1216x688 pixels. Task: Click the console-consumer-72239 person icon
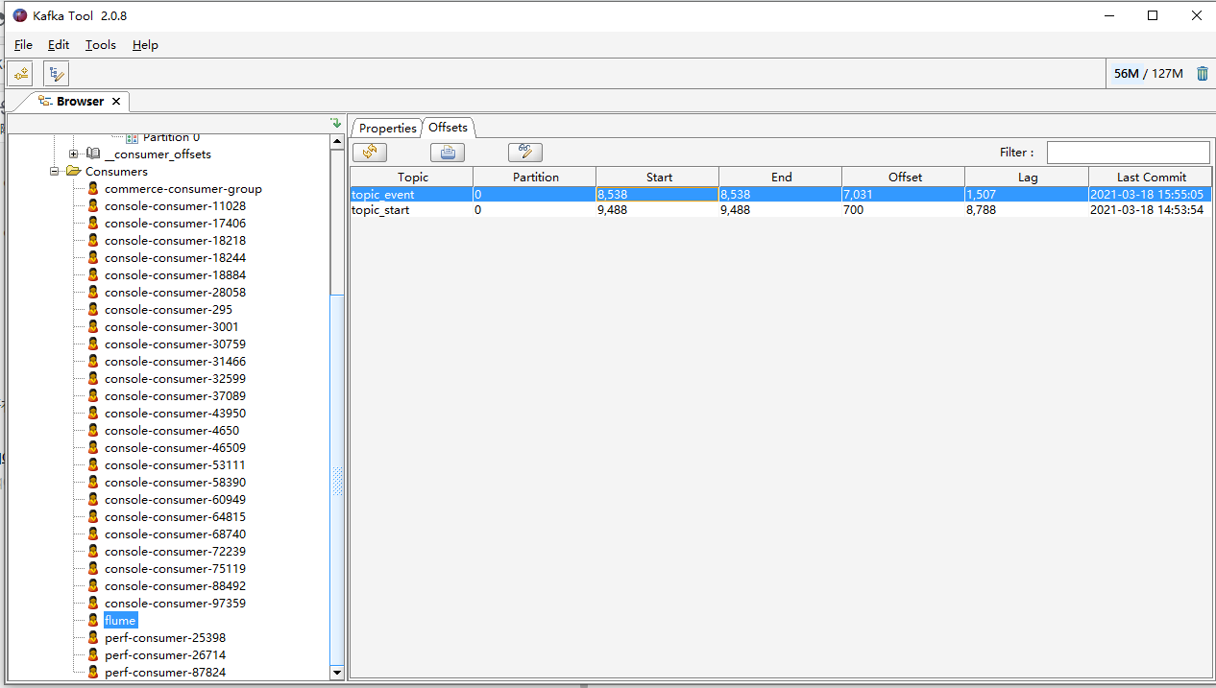pyautogui.click(x=93, y=552)
